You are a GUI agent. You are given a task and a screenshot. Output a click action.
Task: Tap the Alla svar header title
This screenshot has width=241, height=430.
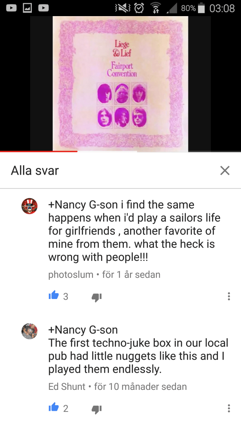coord(35,171)
